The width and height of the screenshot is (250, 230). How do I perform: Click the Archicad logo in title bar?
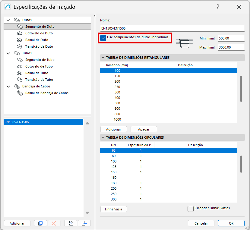pos(8,7)
